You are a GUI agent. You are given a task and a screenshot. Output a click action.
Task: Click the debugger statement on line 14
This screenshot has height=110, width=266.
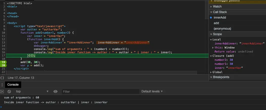pyautogui.click(x=41, y=46)
